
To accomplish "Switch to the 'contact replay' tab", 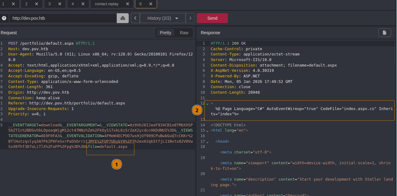I will 106,4.
